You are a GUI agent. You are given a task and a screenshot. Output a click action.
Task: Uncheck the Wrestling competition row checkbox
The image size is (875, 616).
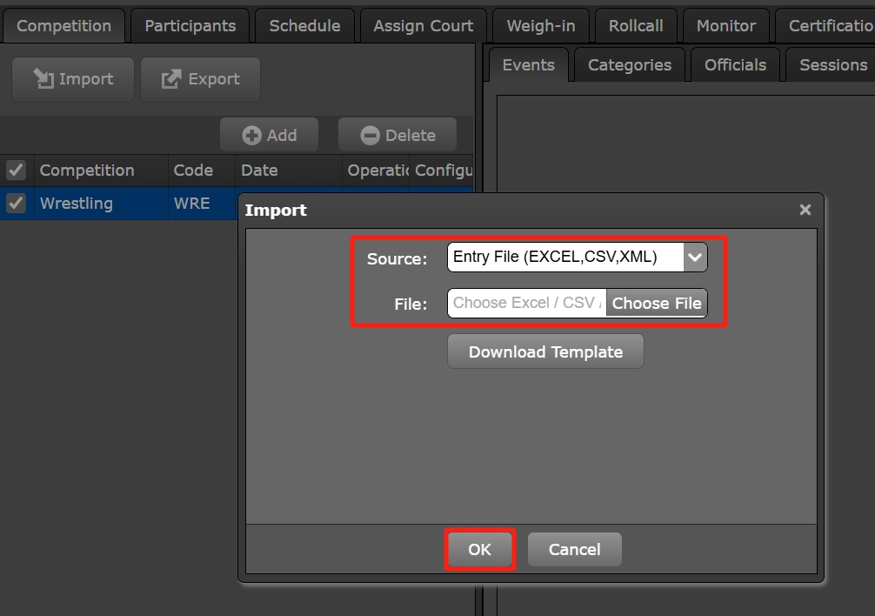coord(16,204)
